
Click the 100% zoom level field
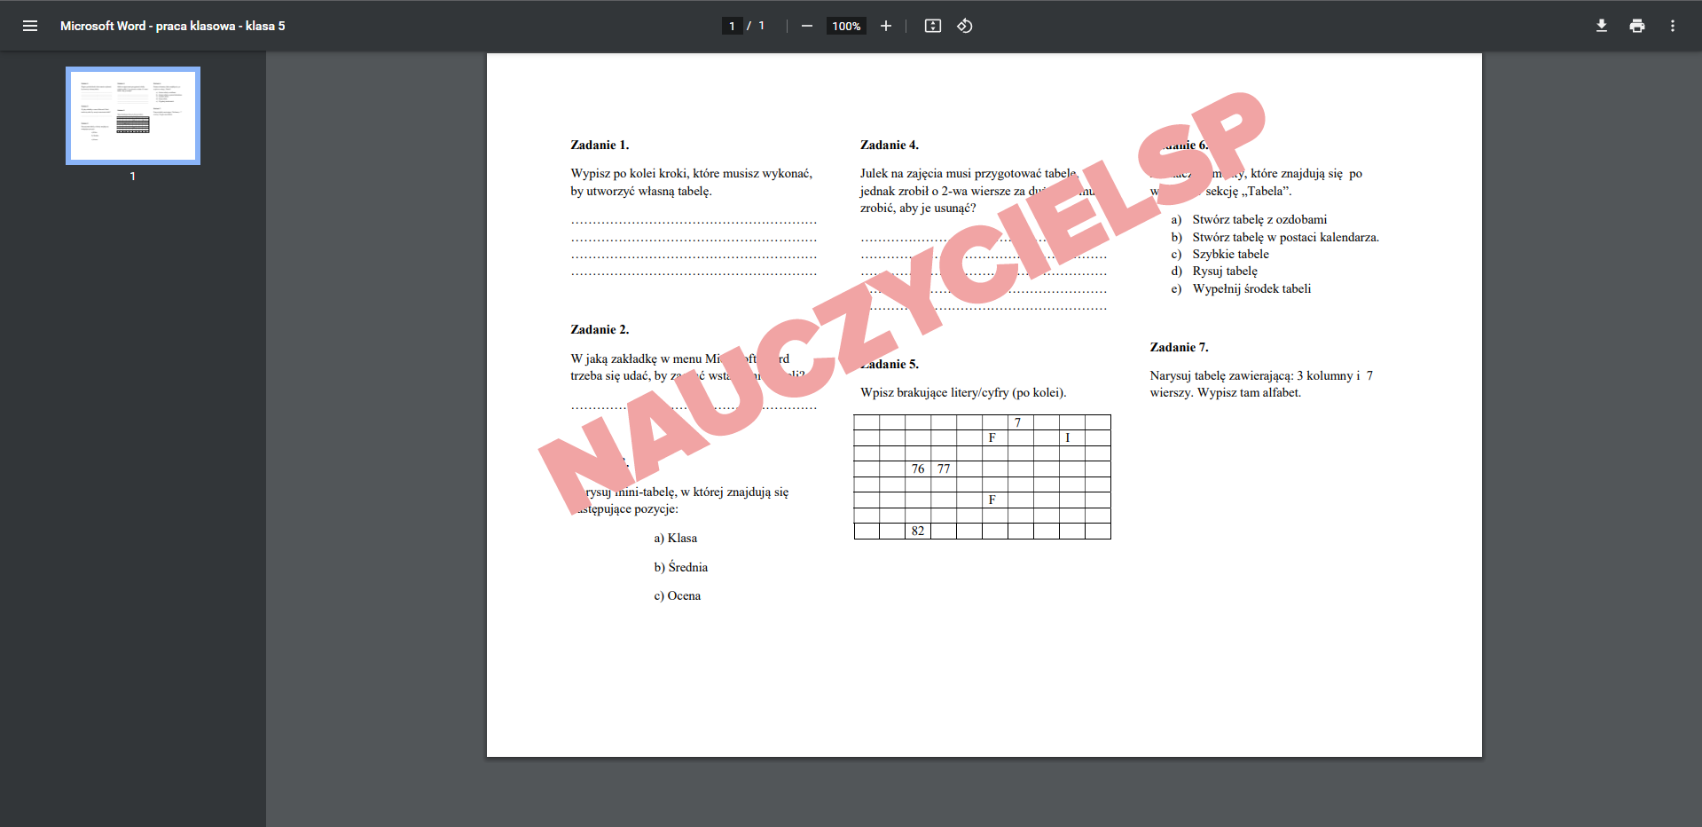[x=846, y=26]
